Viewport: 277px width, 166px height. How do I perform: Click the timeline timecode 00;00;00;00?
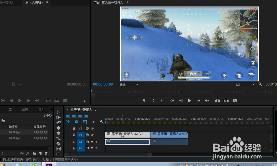pos(77,116)
